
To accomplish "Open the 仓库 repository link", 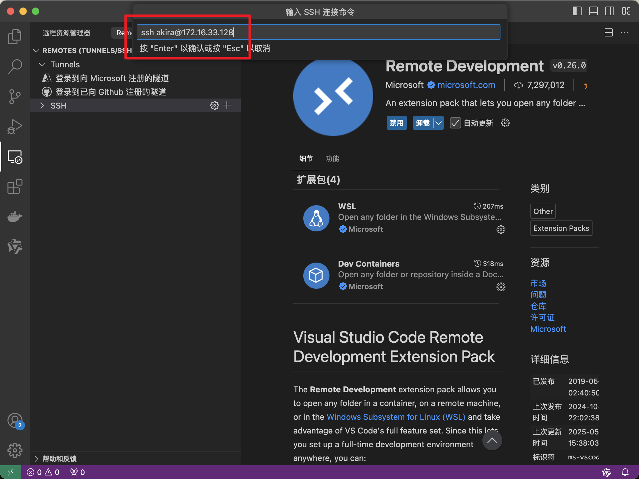I will coord(538,306).
